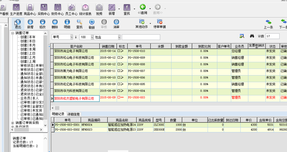Select tree item 创建|本日
Image resolution: width=287 pixels, height=152 pixels.
click(x=28, y=41)
